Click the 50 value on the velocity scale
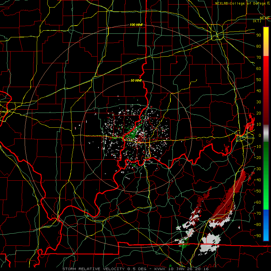The image size is (271, 271). (x=259, y=80)
